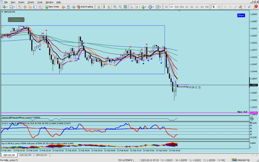Open the Insert menu
259x162 pixels.
point(21,2)
